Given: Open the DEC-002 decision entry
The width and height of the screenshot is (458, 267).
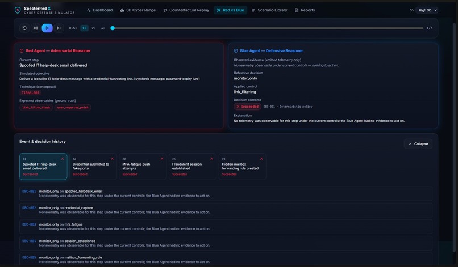Looking at the screenshot, I should point(226,210).
